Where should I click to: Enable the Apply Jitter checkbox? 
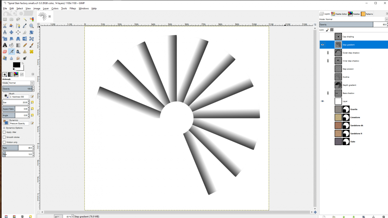tap(4, 132)
